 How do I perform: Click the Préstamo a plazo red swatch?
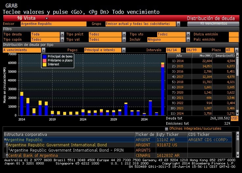45,60
